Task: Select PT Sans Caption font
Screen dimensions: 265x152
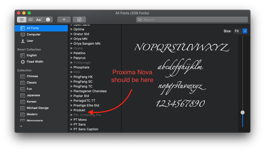Action: [x=86, y=129]
